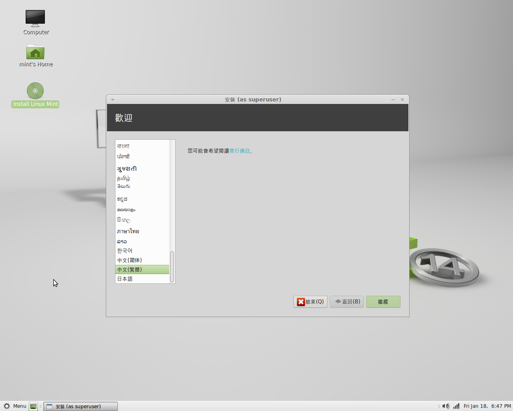Select ಕನ್ನಡ in language list

tap(142, 199)
